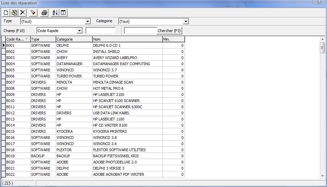Click the cell HP SCANJET 6100 SCANNER
The height and width of the screenshot is (187, 327).
(127, 101)
